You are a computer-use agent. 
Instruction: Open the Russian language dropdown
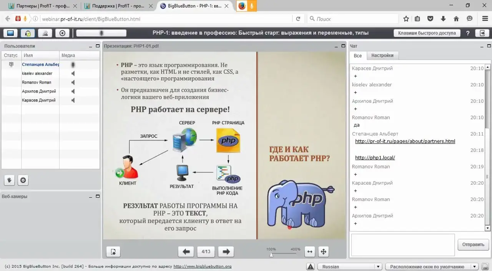pyautogui.click(x=349, y=266)
